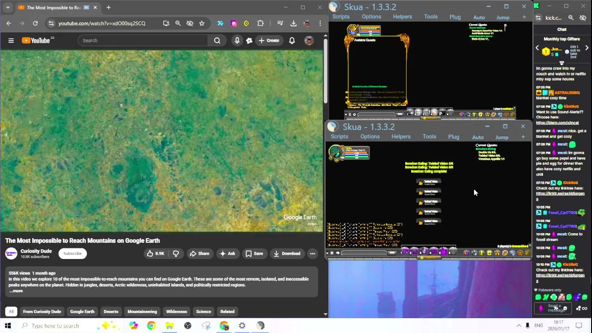592x333 pixels.
Task: Open YouTube notifications bell
Action: tap(292, 41)
